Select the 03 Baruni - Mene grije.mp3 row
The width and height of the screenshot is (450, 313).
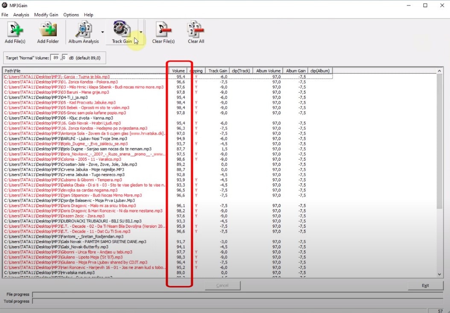coord(168,92)
